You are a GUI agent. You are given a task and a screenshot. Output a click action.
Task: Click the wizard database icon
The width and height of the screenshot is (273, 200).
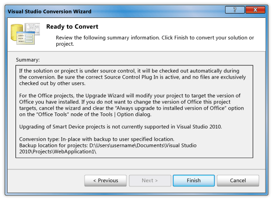click(25, 34)
